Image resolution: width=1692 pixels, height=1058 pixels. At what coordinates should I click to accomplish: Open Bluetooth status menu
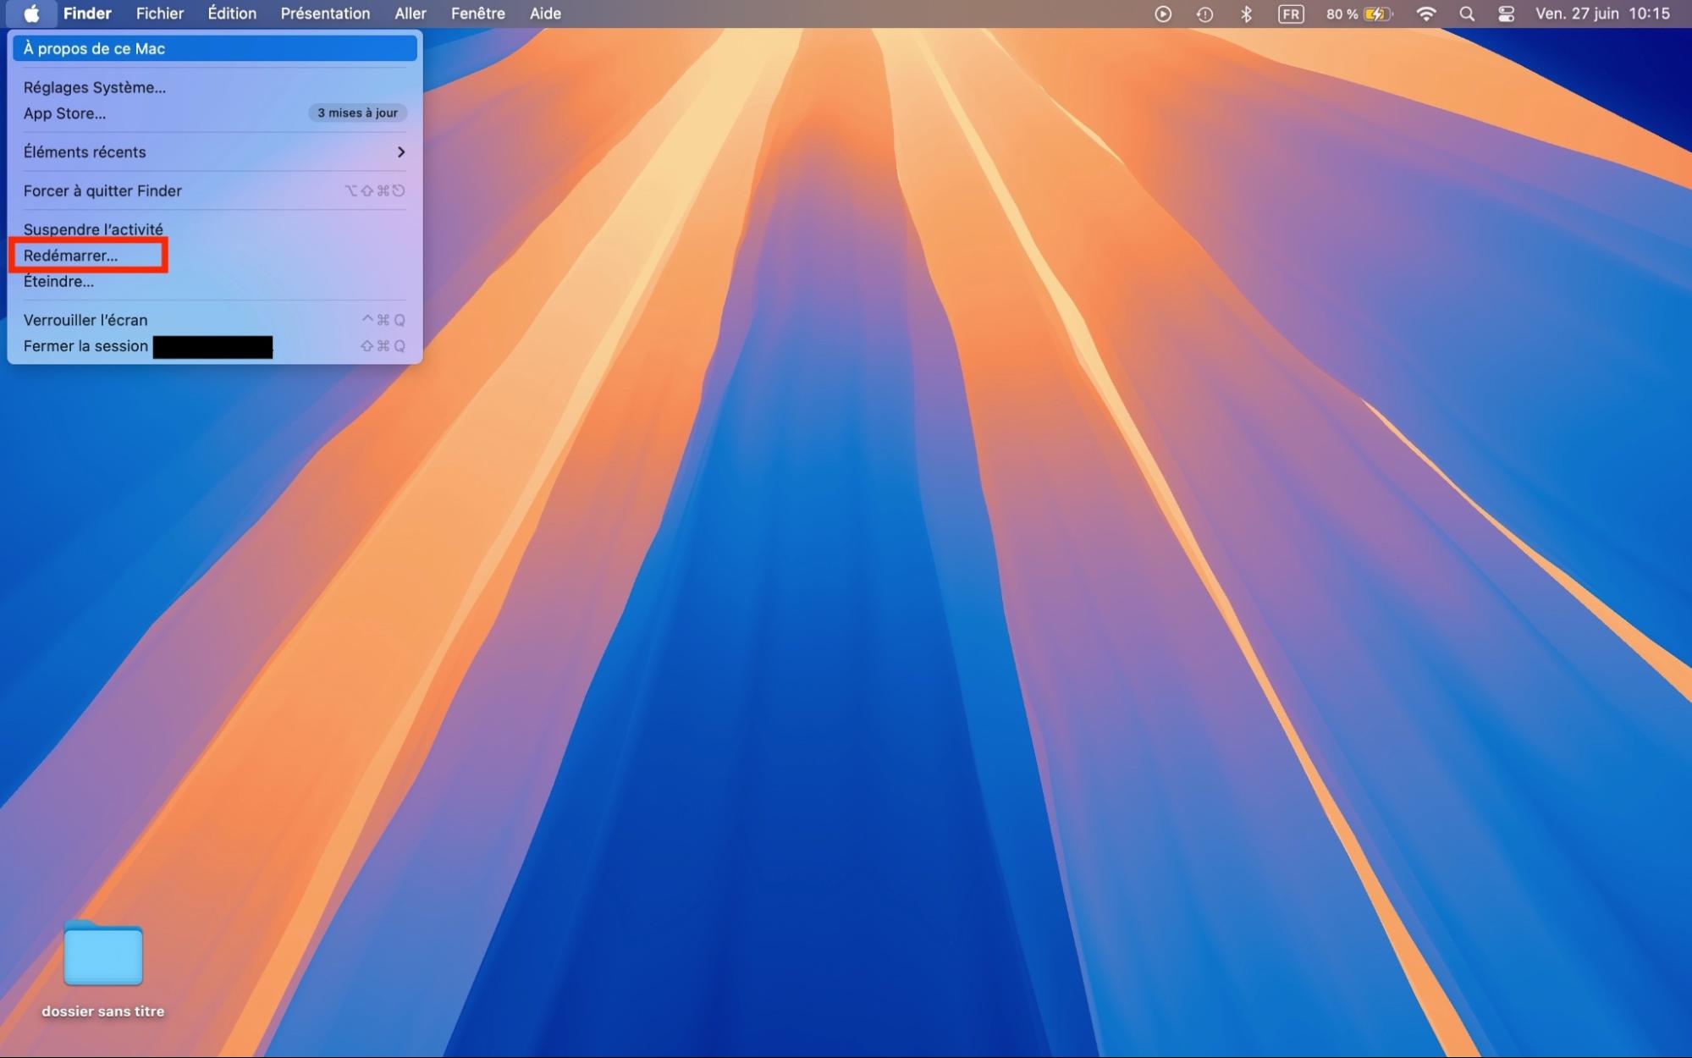point(1246,14)
